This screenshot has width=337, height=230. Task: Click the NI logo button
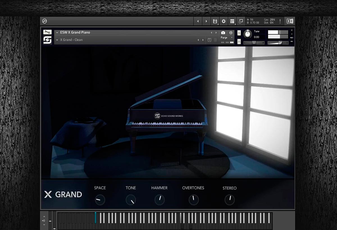[290, 21]
